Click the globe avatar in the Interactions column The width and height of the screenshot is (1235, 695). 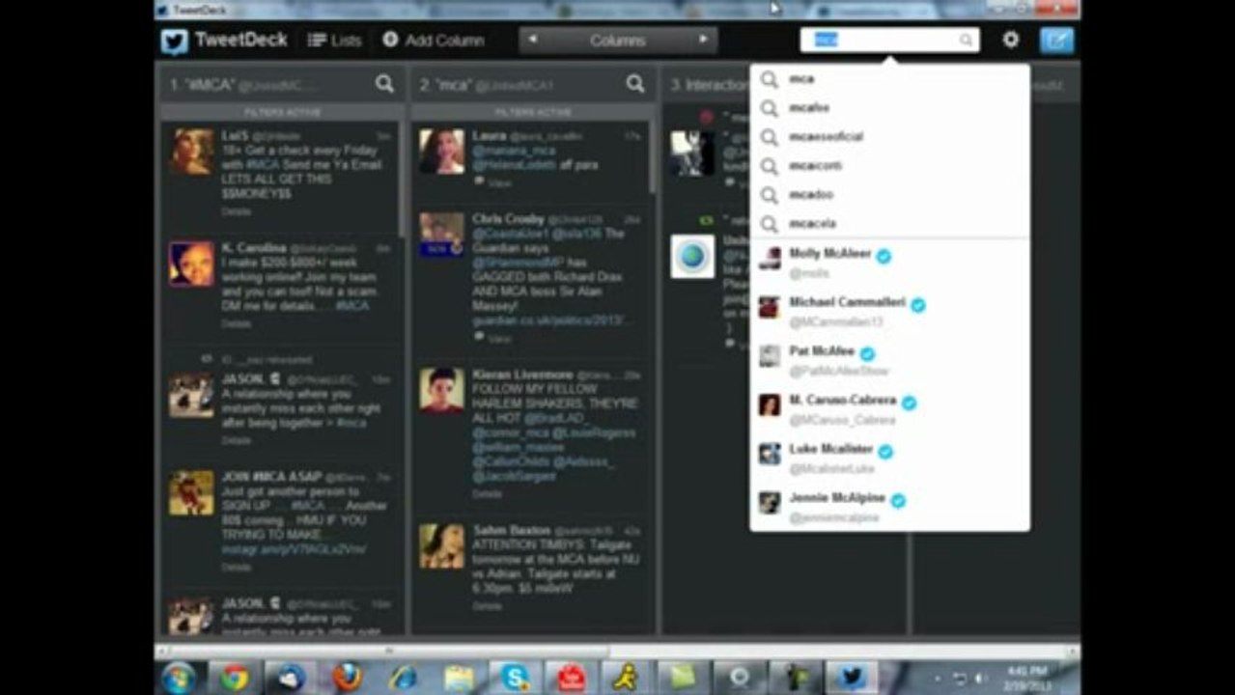pyautogui.click(x=693, y=257)
